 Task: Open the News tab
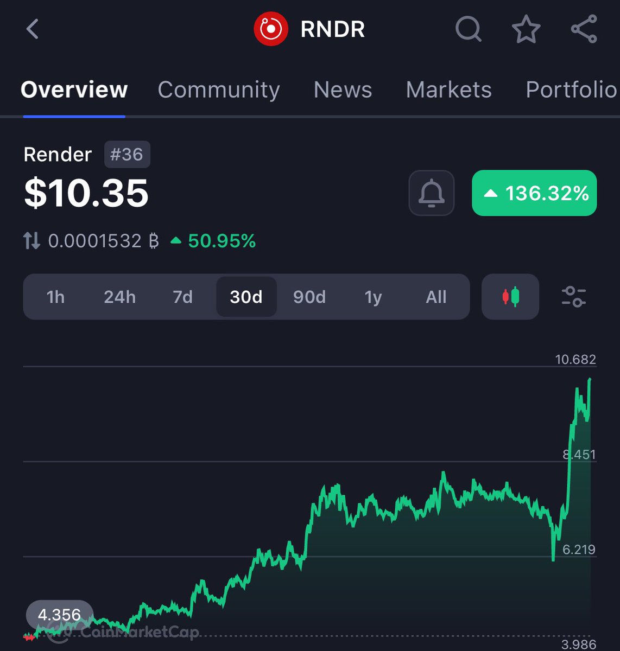[343, 90]
